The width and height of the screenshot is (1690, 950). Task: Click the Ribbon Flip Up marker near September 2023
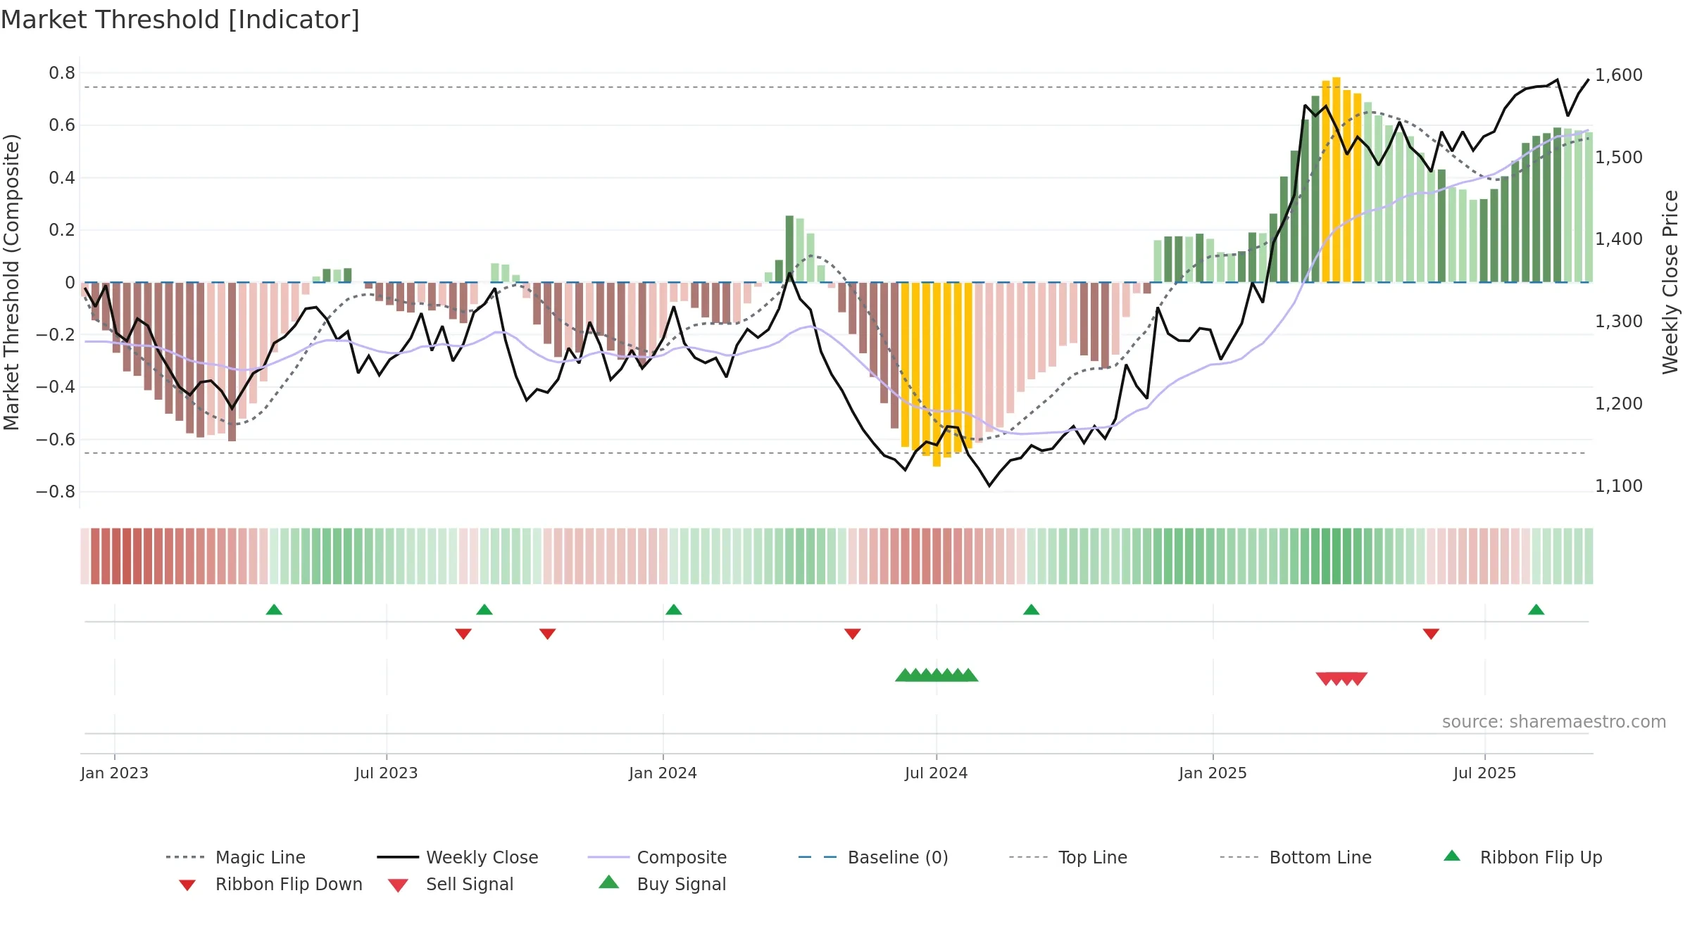(484, 609)
